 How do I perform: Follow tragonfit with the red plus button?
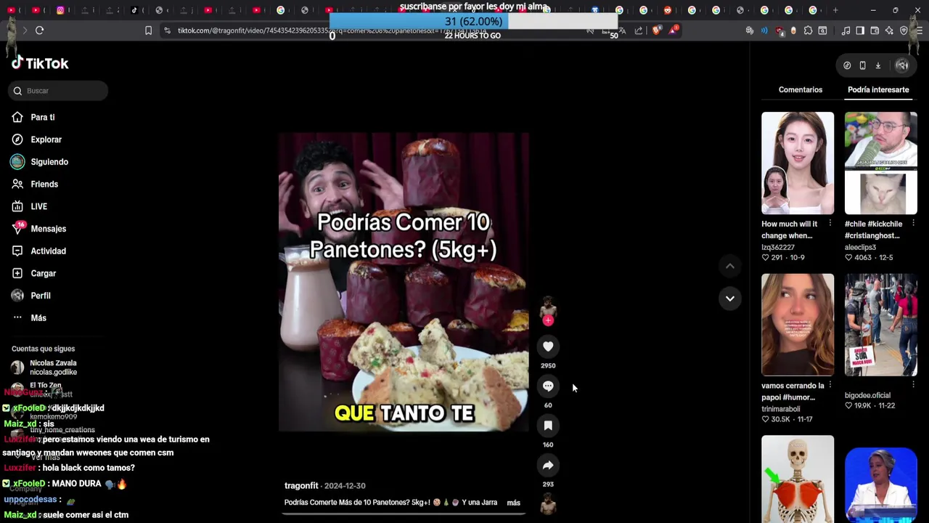[548, 320]
